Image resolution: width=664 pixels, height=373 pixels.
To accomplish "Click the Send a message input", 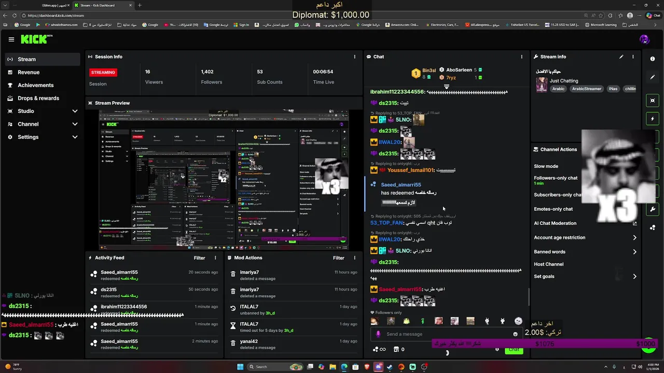I will click(446, 334).
